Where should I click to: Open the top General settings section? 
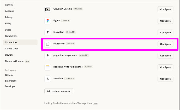click(9, 5)
